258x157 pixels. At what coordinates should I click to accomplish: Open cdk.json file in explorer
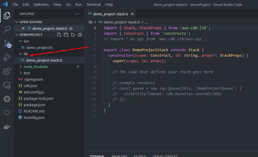coord(30,86)
